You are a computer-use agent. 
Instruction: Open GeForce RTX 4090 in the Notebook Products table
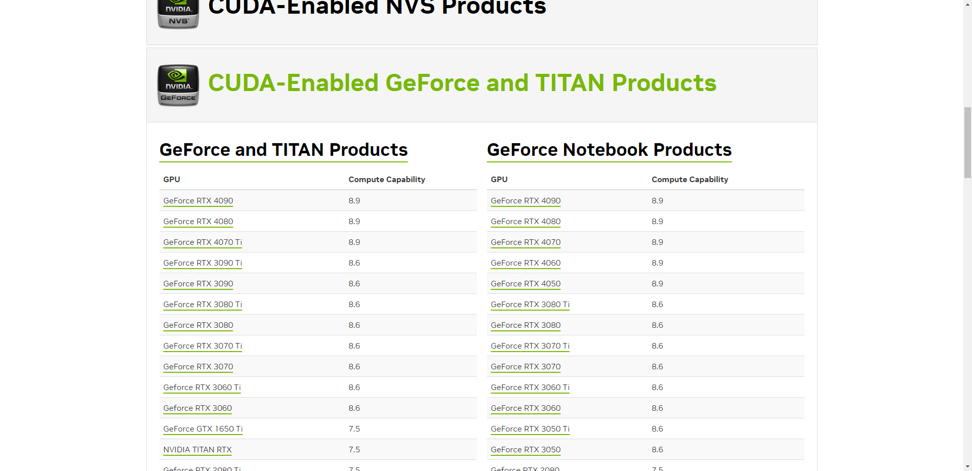525,200
